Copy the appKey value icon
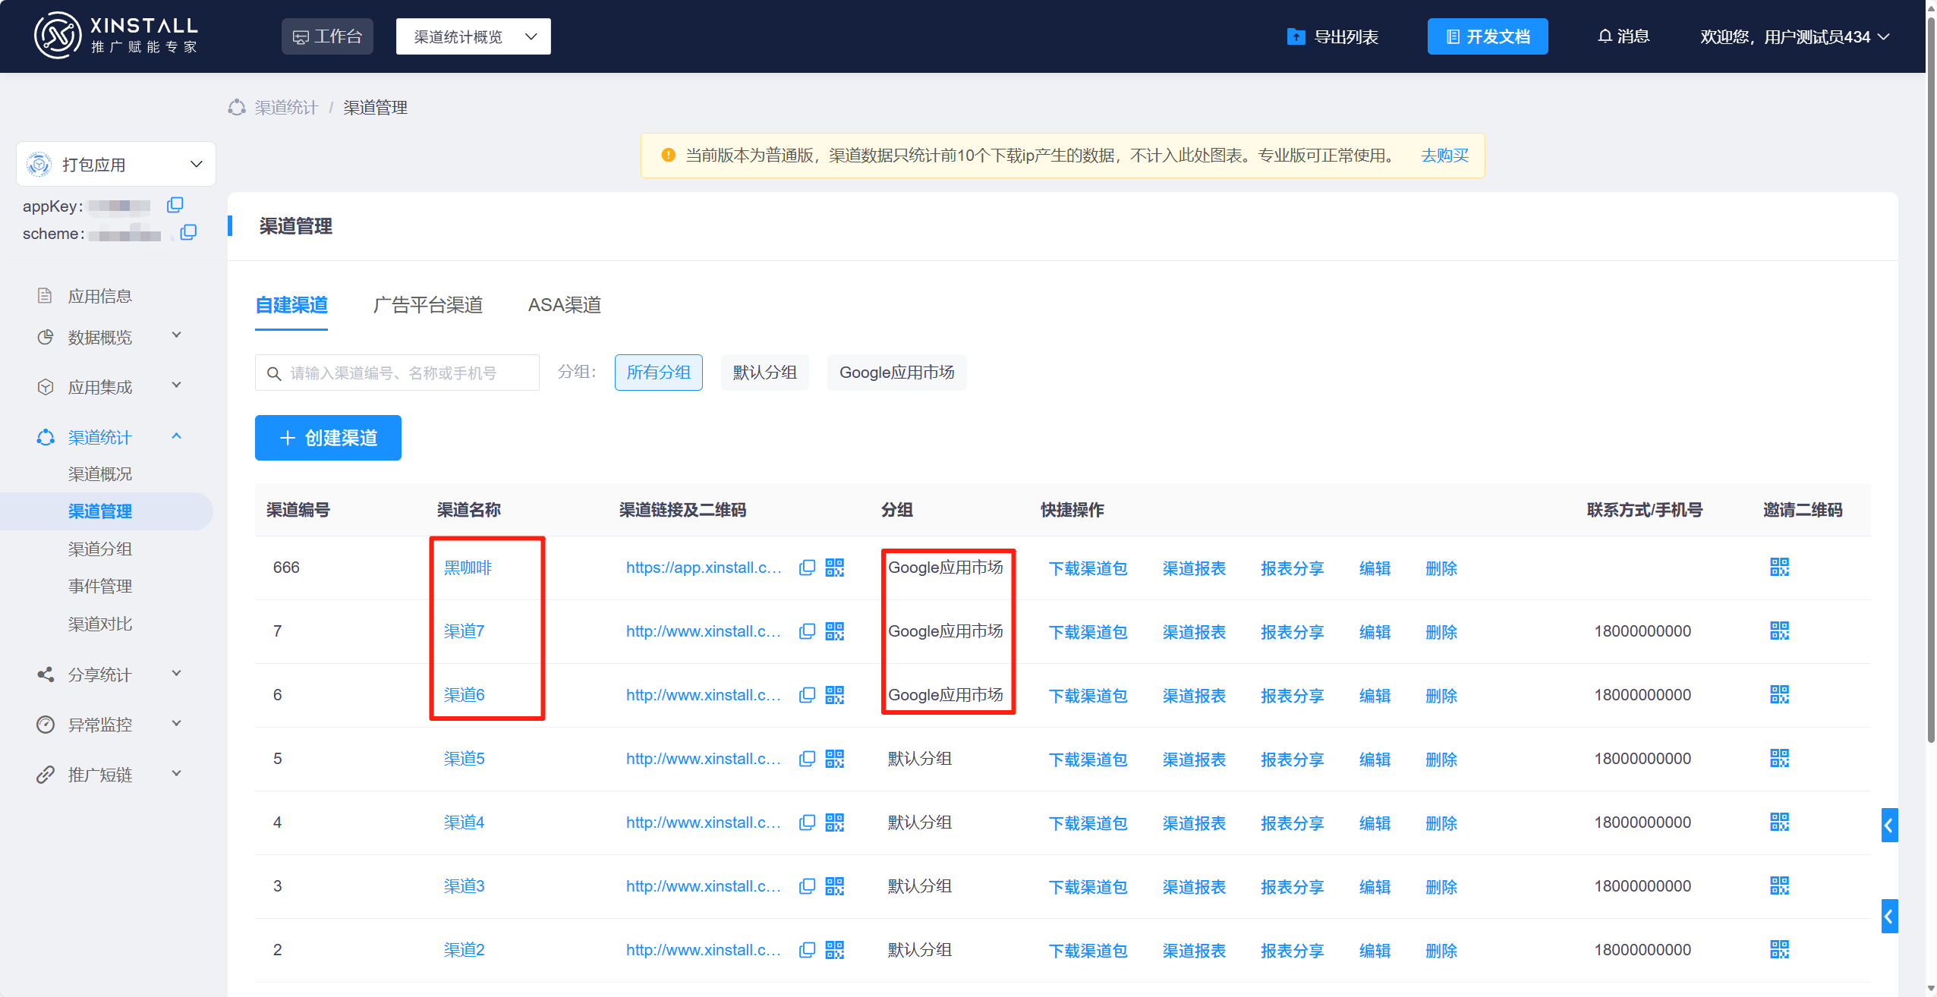Viewport: 1937px width, 997px height. click(x=175, y=205)
